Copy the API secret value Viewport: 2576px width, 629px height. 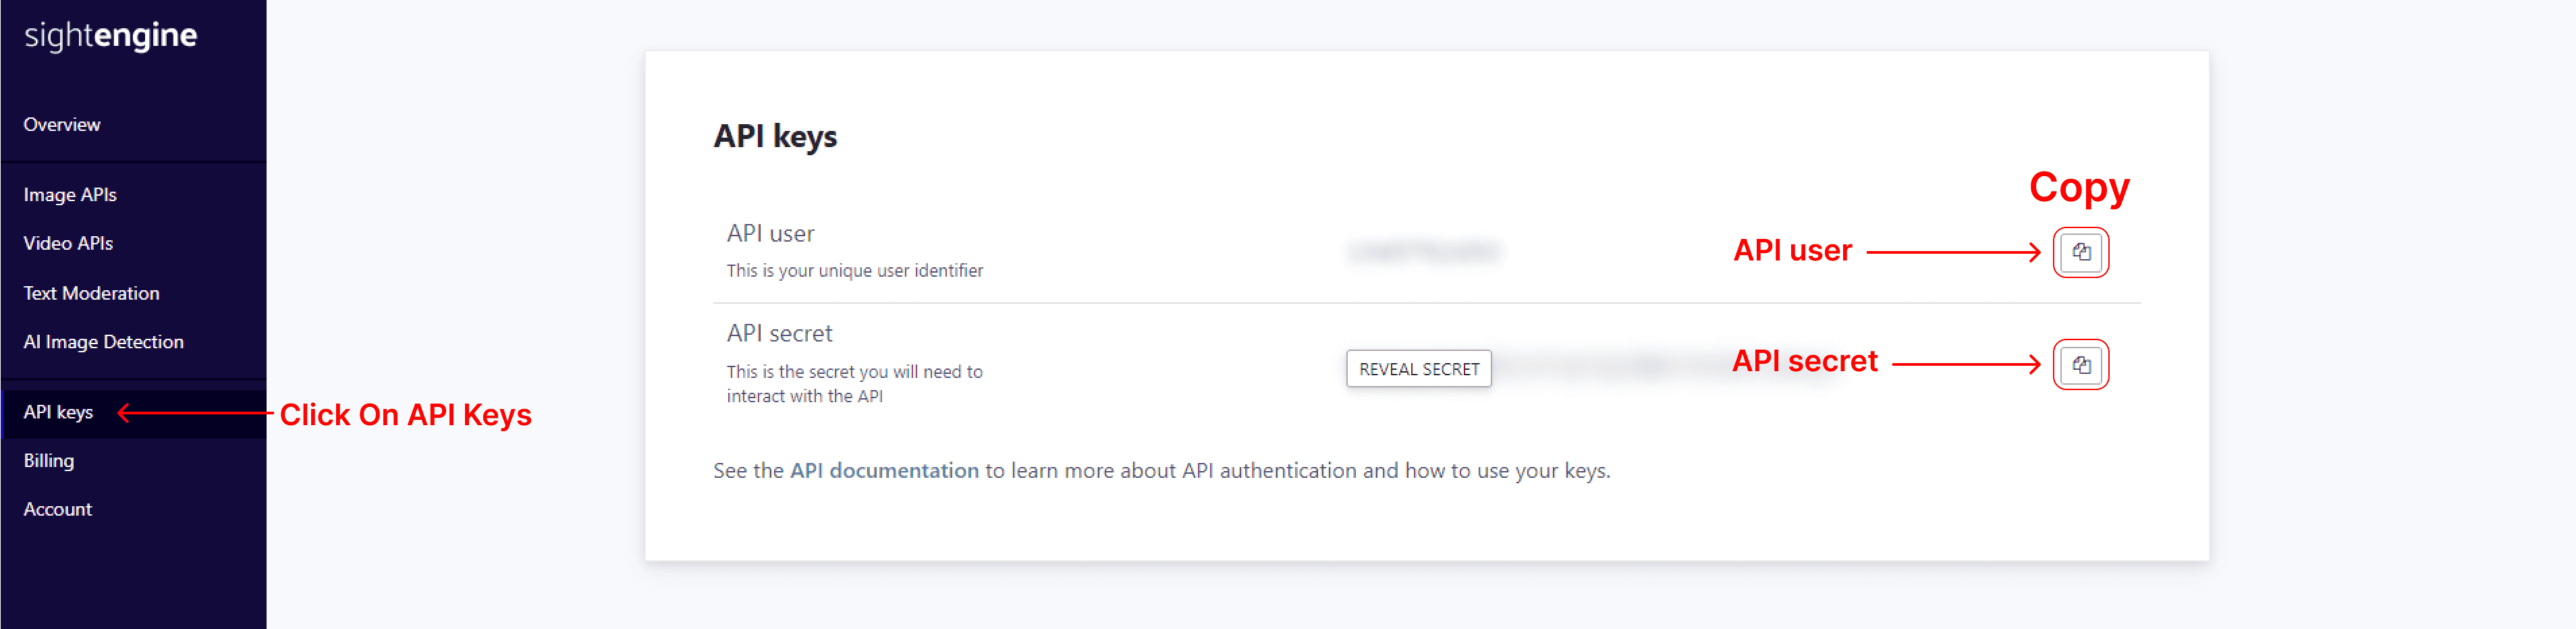pyautogui.click(x=2080, y=365)
